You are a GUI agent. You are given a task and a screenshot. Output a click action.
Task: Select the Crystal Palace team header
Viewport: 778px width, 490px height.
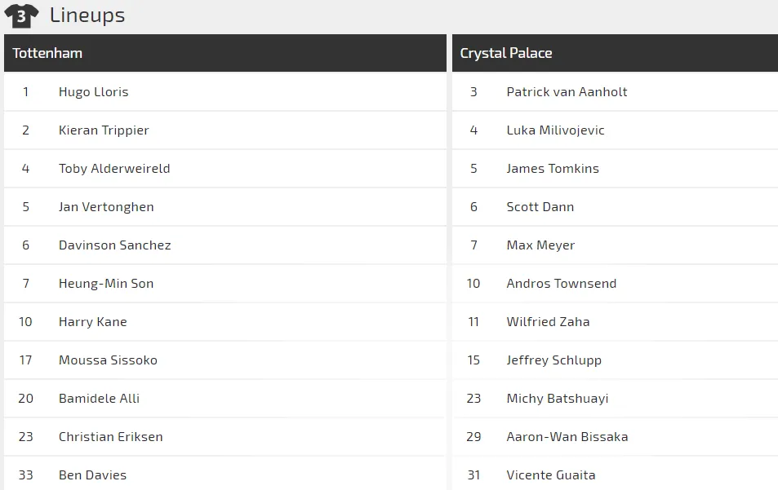point(506,54)
